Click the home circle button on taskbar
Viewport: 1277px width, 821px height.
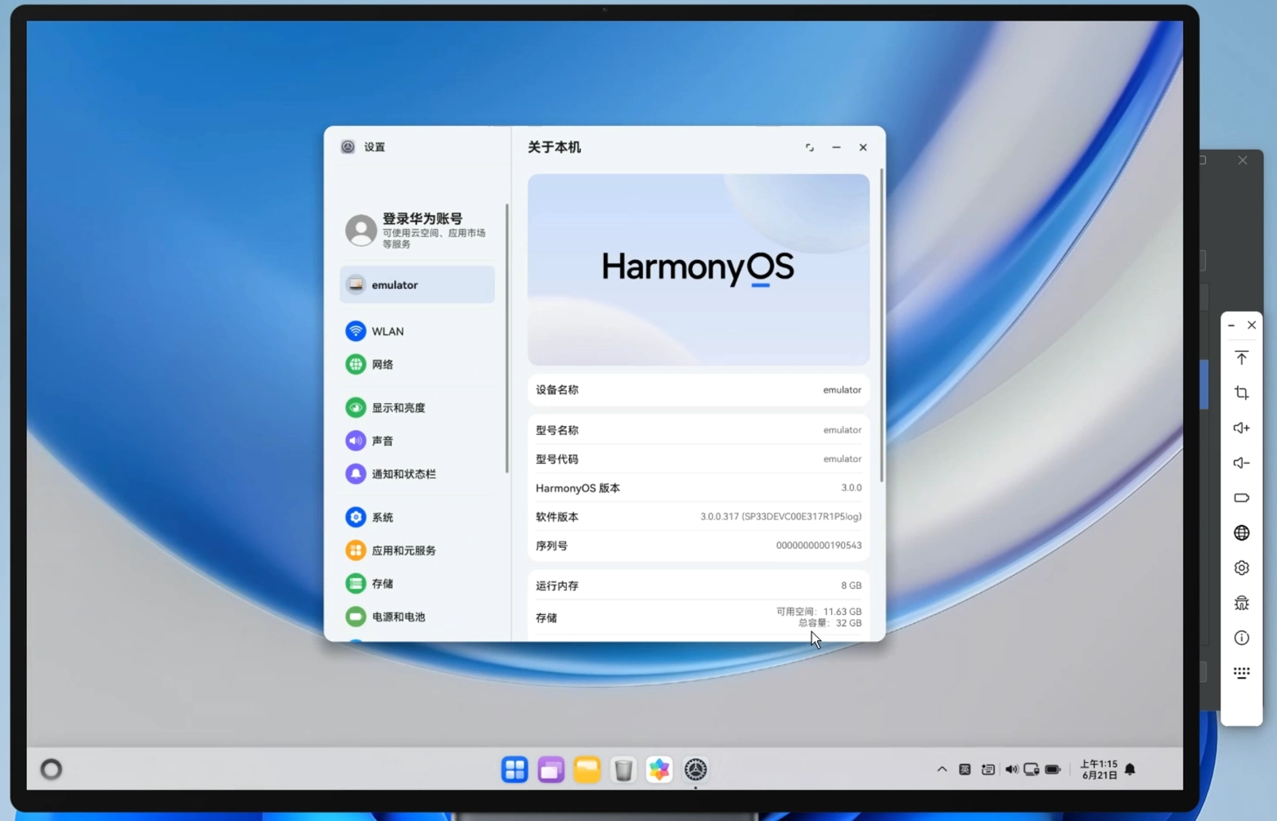tap(52, 769)
